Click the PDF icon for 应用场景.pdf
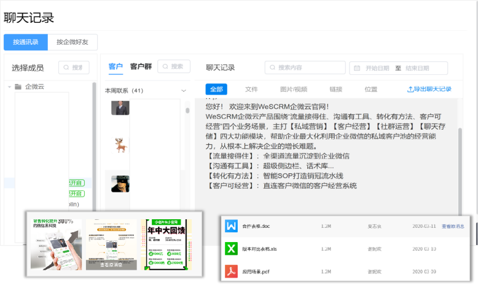478x285 pixels. [231, 271]
